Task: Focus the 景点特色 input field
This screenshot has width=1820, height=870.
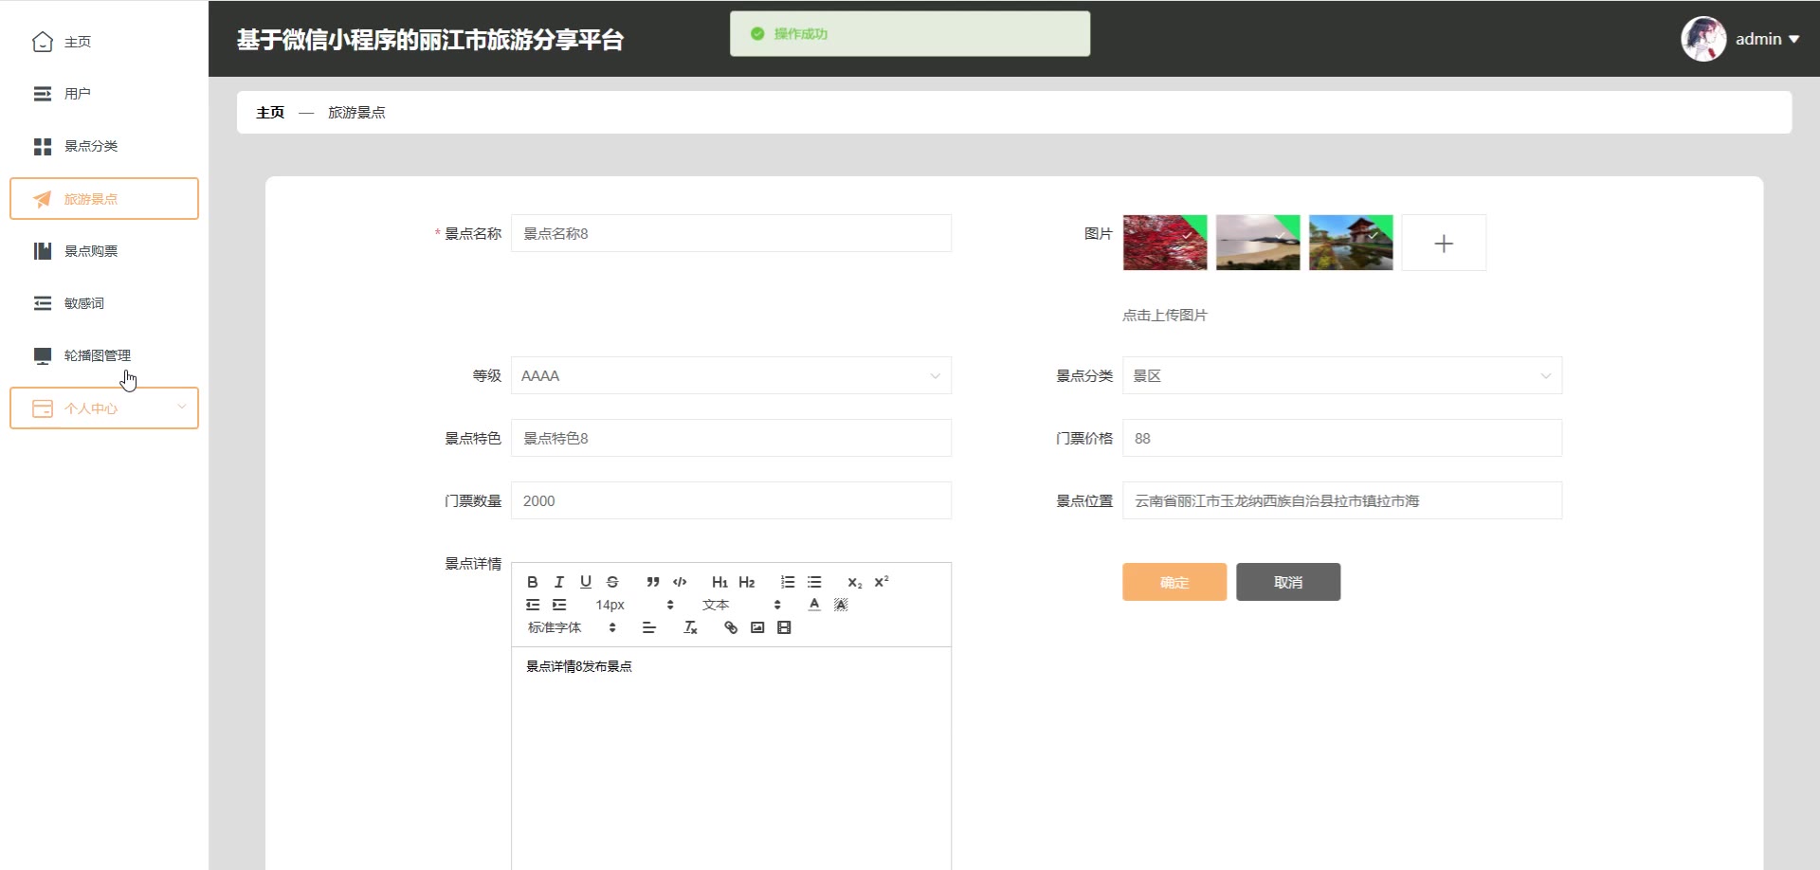Action: [x=731, y=438]
